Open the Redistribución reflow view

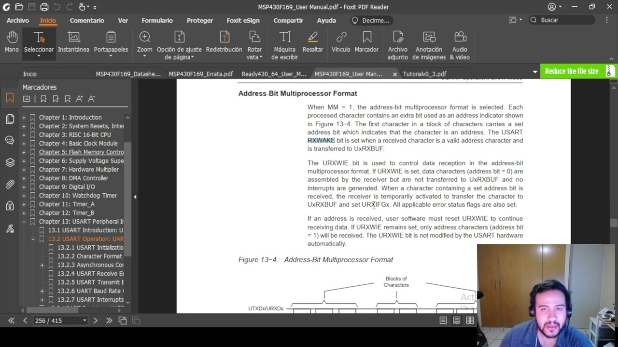coord(224,42)
